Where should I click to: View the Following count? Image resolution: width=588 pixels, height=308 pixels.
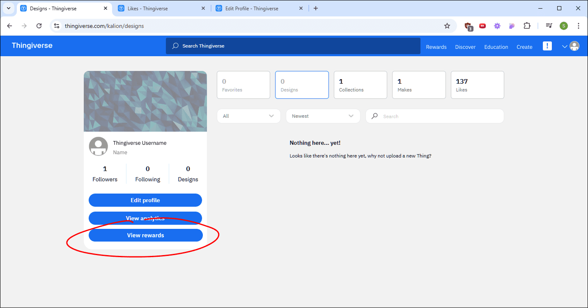coord(148,174)
